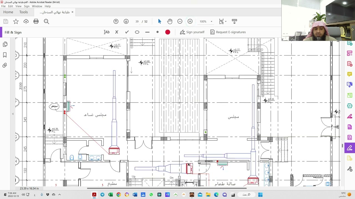This screenshot has height=199, width=355.
Task: Open the page thumbnails panel
Action: 5,44
